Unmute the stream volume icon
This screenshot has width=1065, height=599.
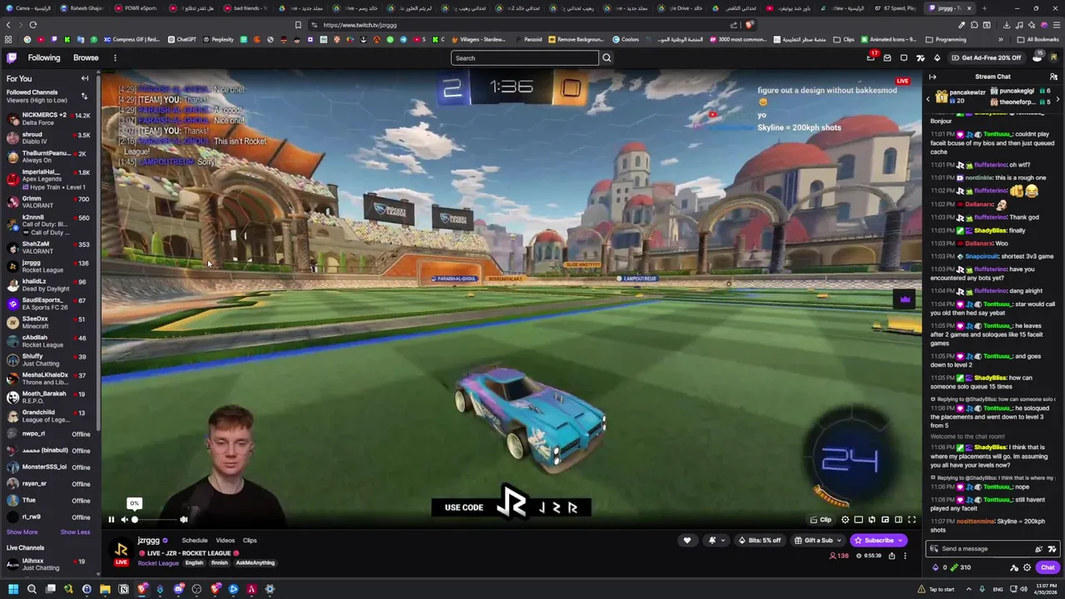(124, 519)
